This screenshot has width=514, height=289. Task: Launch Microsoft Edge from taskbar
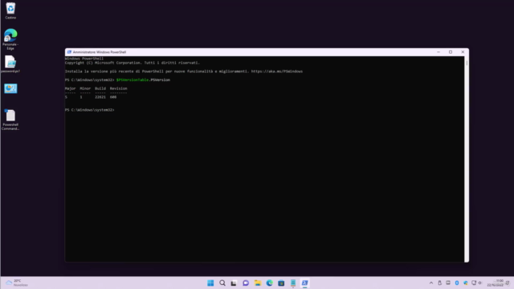click(270, 283)
